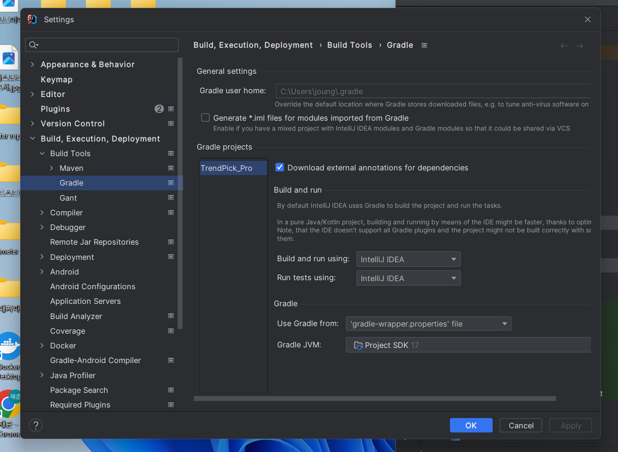Click the Plugins update count badge
The height and width of the screenshot is (452, 618).
[159, 109]
